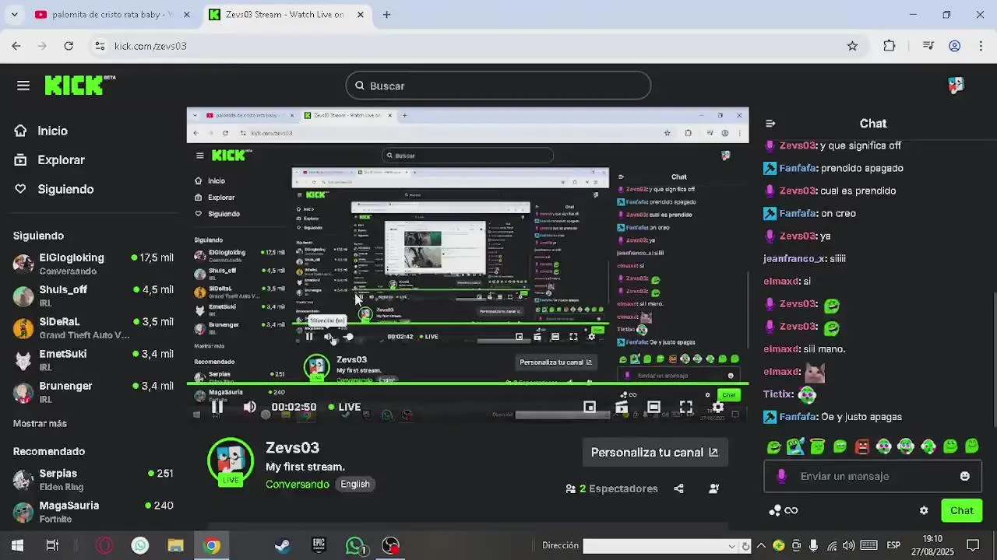Click the Inicio home icon

click(x=21, y=131)
